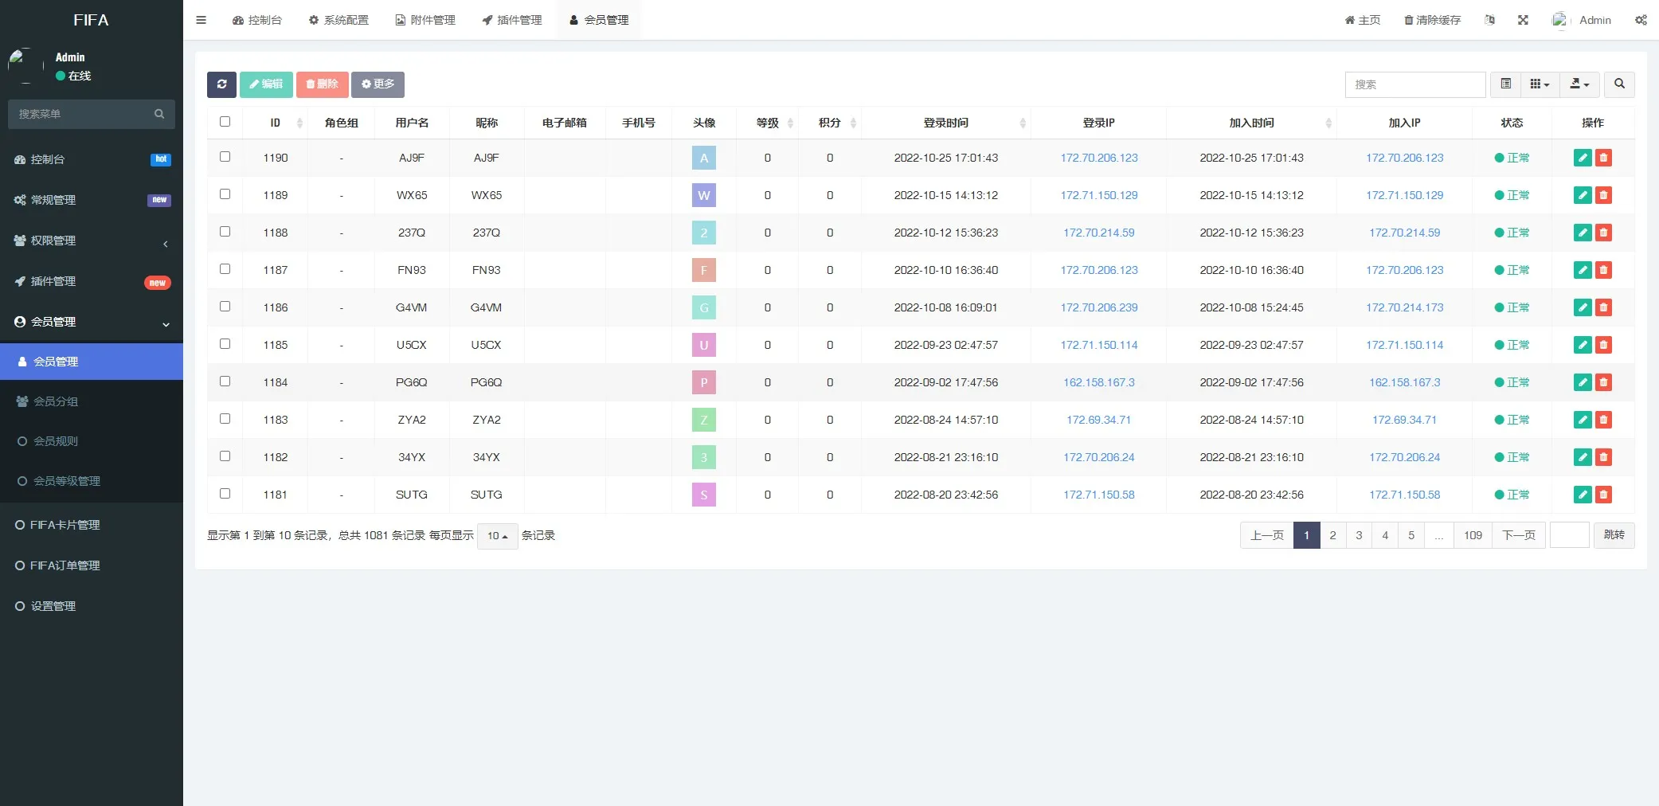Screen dimensions: 1659x806
Task: Click avatar thumbnail W for user WX65
Action: (704, 195)
